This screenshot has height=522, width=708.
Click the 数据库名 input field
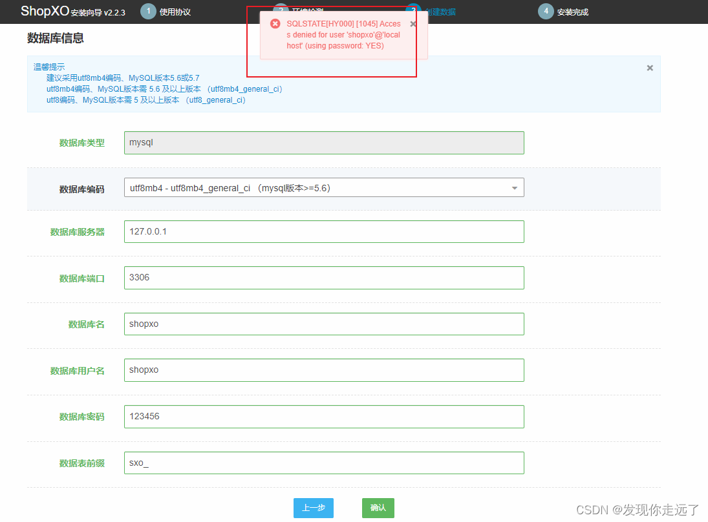[x=324, y=324]
